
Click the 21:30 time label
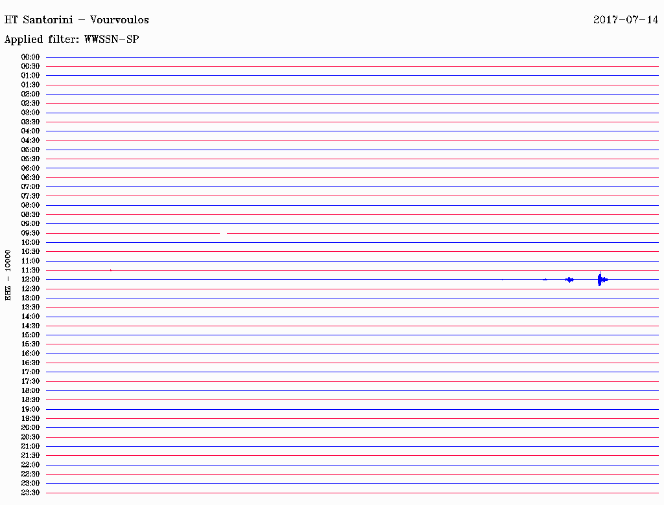pyautogui.click(x=30, y=456)
